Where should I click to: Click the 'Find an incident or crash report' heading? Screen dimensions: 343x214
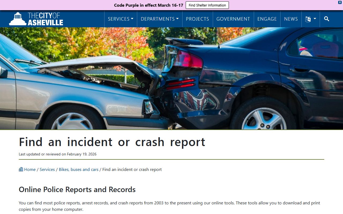click(x=112, y=142)
